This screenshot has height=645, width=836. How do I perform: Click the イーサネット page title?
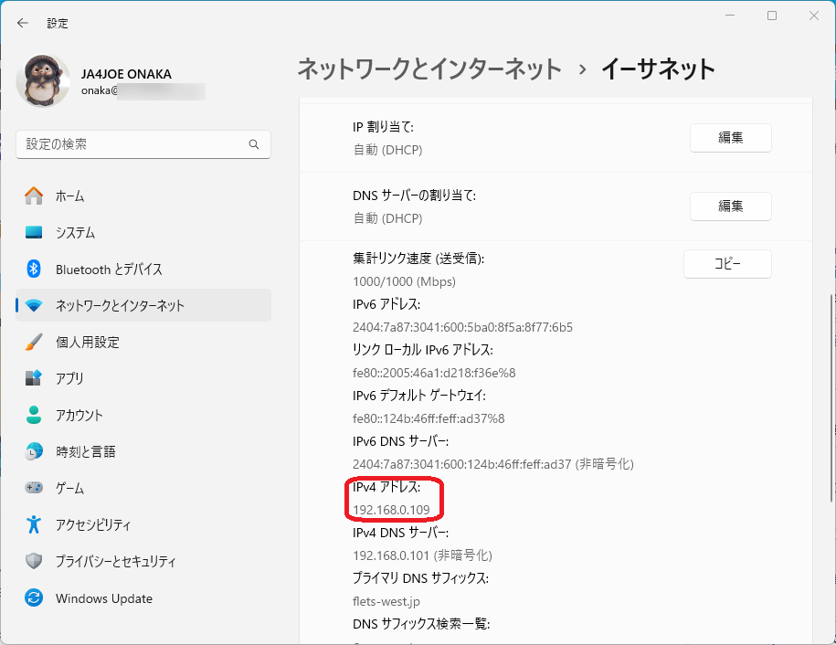[x=659, y=69]
